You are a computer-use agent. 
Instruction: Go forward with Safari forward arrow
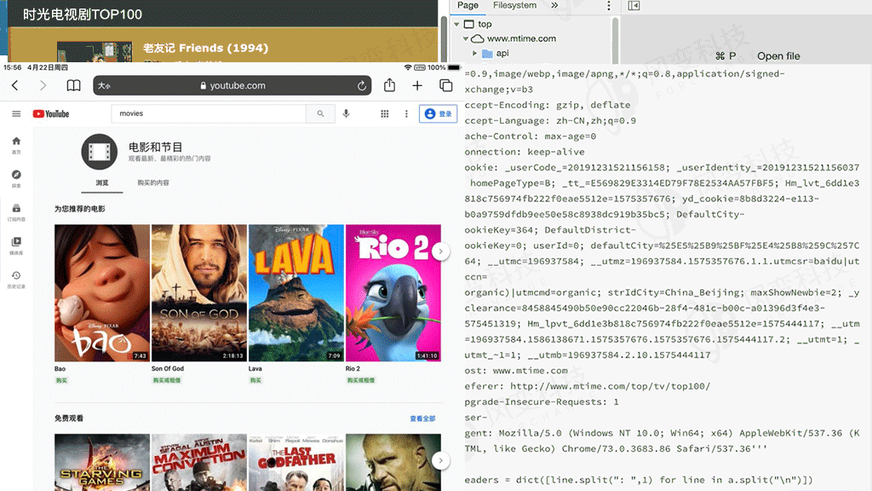click(x=43, y=85)
